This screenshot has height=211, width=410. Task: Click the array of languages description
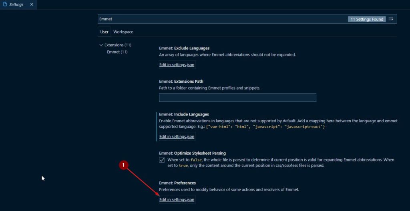pyautogui.click(x=227, y=55)
